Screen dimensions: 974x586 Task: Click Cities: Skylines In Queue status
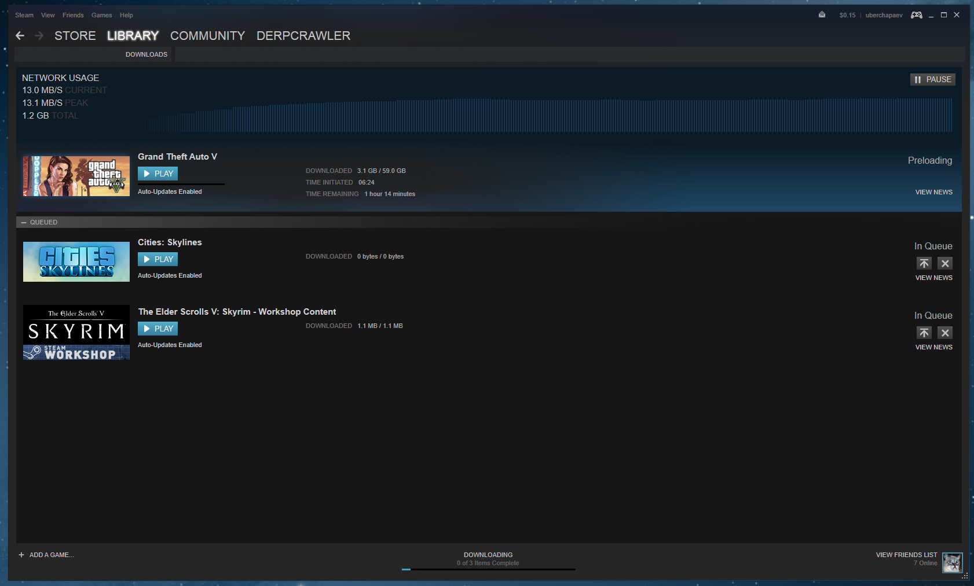point(933,246)
